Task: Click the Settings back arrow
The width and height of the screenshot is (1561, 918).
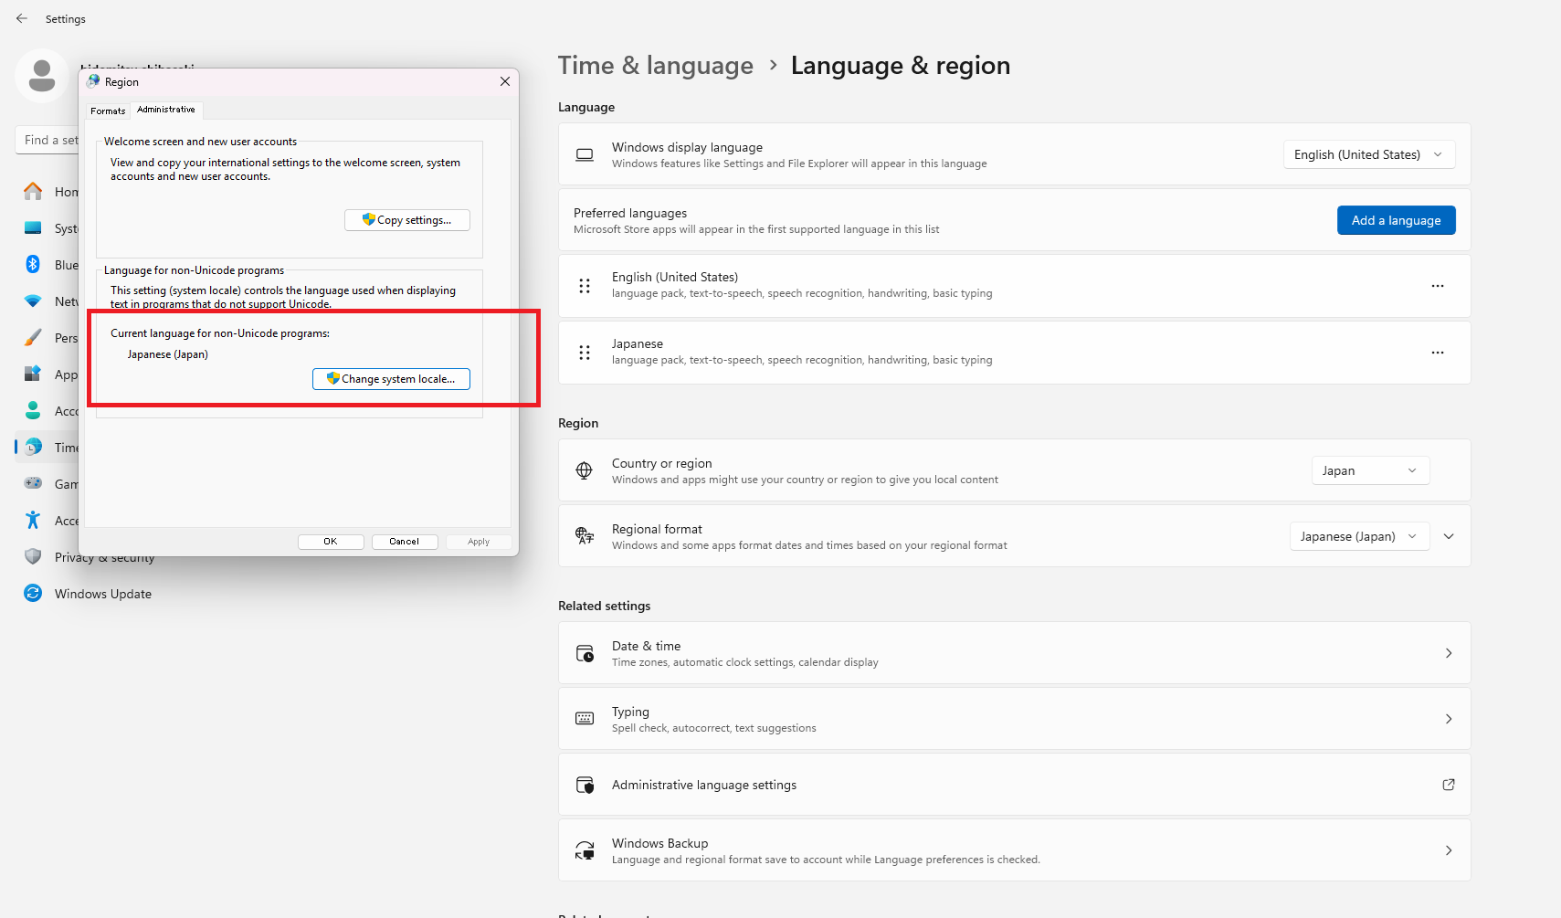Action: coord(22,18)
